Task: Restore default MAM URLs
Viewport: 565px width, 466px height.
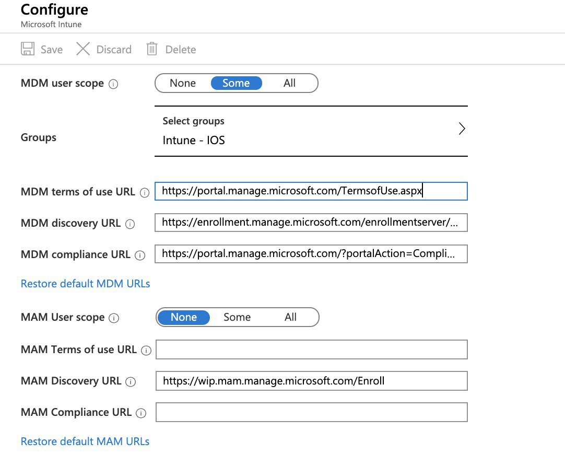Action: (85, 441)
